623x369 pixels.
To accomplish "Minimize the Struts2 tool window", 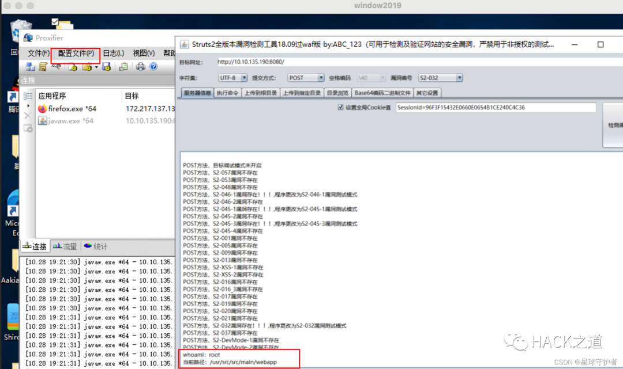I will 575,44.
